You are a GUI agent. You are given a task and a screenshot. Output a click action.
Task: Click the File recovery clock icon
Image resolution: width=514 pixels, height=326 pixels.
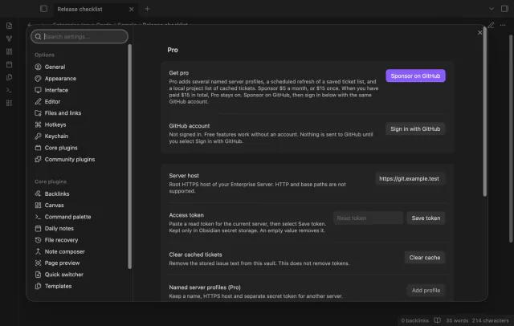(38, 240)
